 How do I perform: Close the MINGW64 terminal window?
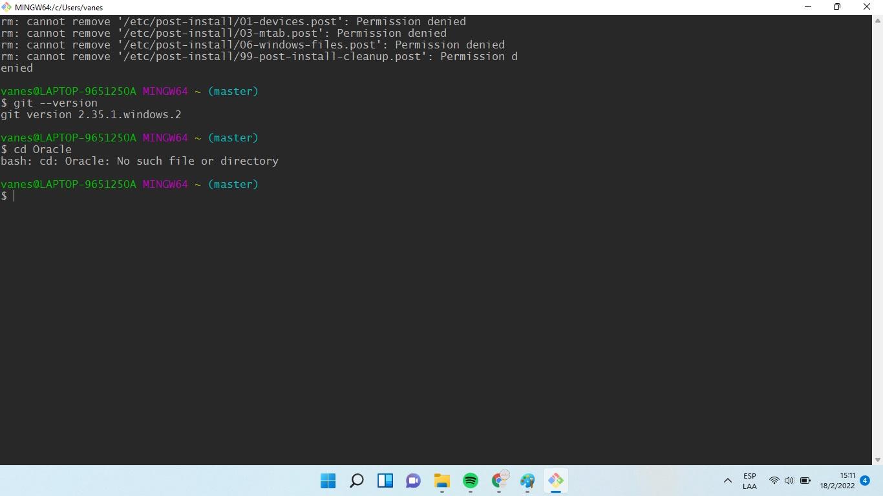[x=867, y=7]
